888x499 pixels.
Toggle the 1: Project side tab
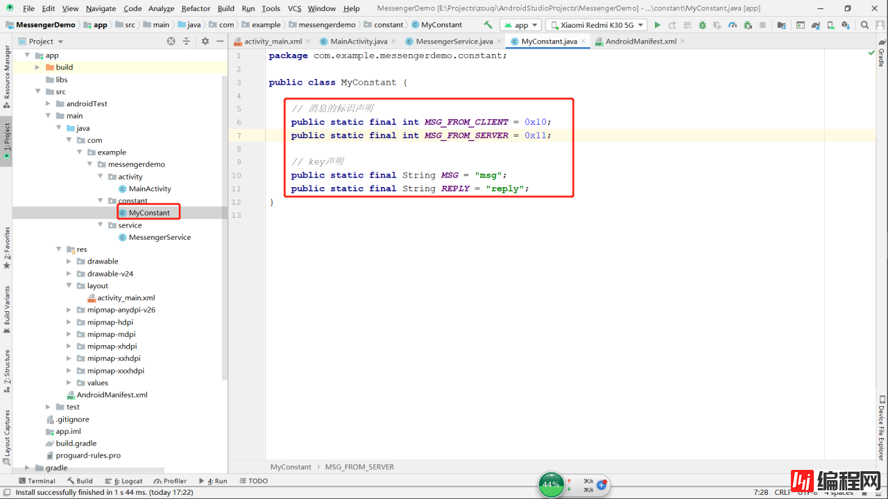click(x=6, y=141)
